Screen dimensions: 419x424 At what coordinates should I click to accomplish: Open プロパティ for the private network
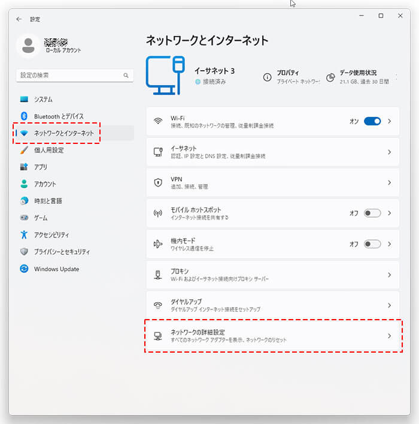click(x=292, y=77)
